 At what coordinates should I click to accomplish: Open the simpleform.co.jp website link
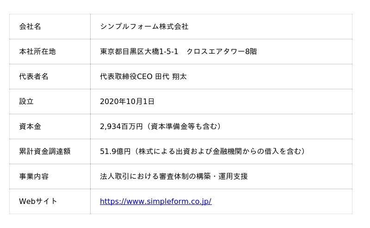click(155, 202)
